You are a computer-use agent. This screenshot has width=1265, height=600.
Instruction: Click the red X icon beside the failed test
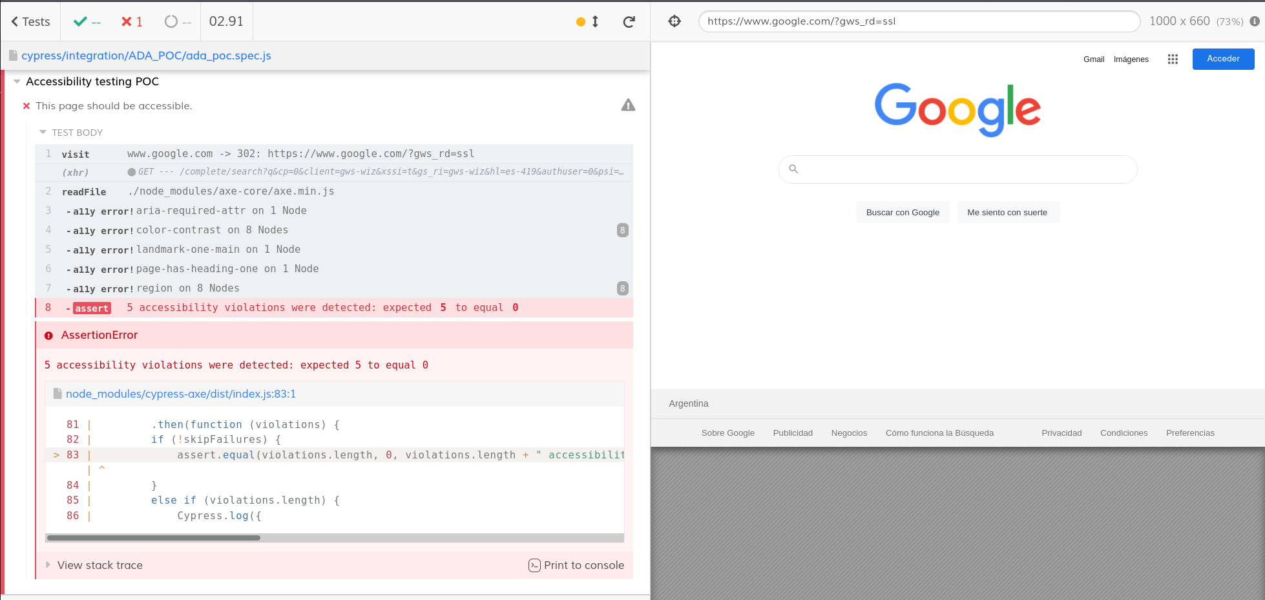[x=26, y=106]
